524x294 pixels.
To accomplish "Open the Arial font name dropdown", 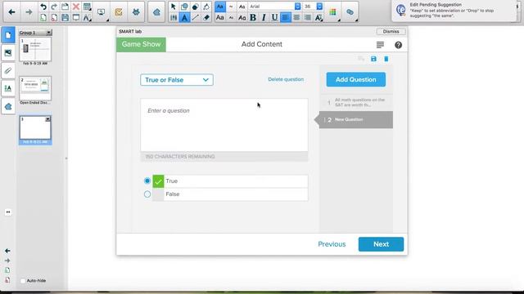I will 297,7.
